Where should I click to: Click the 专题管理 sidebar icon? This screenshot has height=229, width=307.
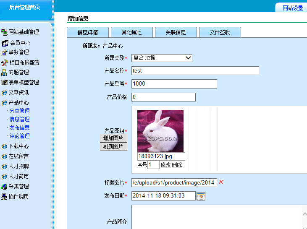(4, 73)
